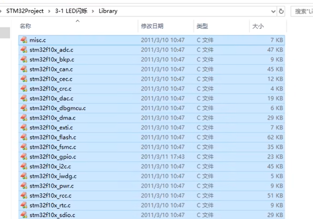
Task: Select the file name stm32f10x_flash.c
Action: pos(53,137)
